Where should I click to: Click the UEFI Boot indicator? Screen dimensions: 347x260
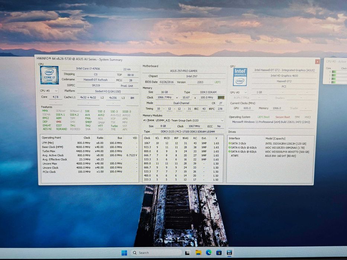pos(263,117)
